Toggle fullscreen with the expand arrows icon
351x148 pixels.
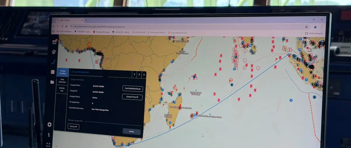tap(48, 145)
